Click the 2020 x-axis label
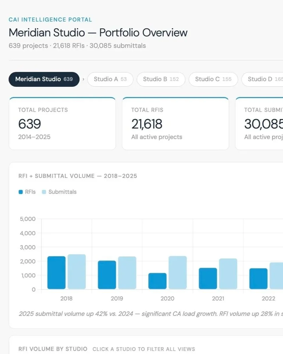 coord(167,298)
